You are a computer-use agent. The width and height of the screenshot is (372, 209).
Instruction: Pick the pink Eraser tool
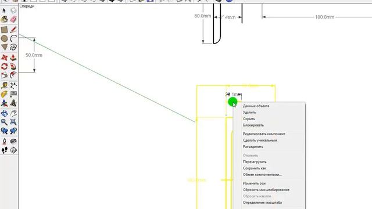[13, 19]
